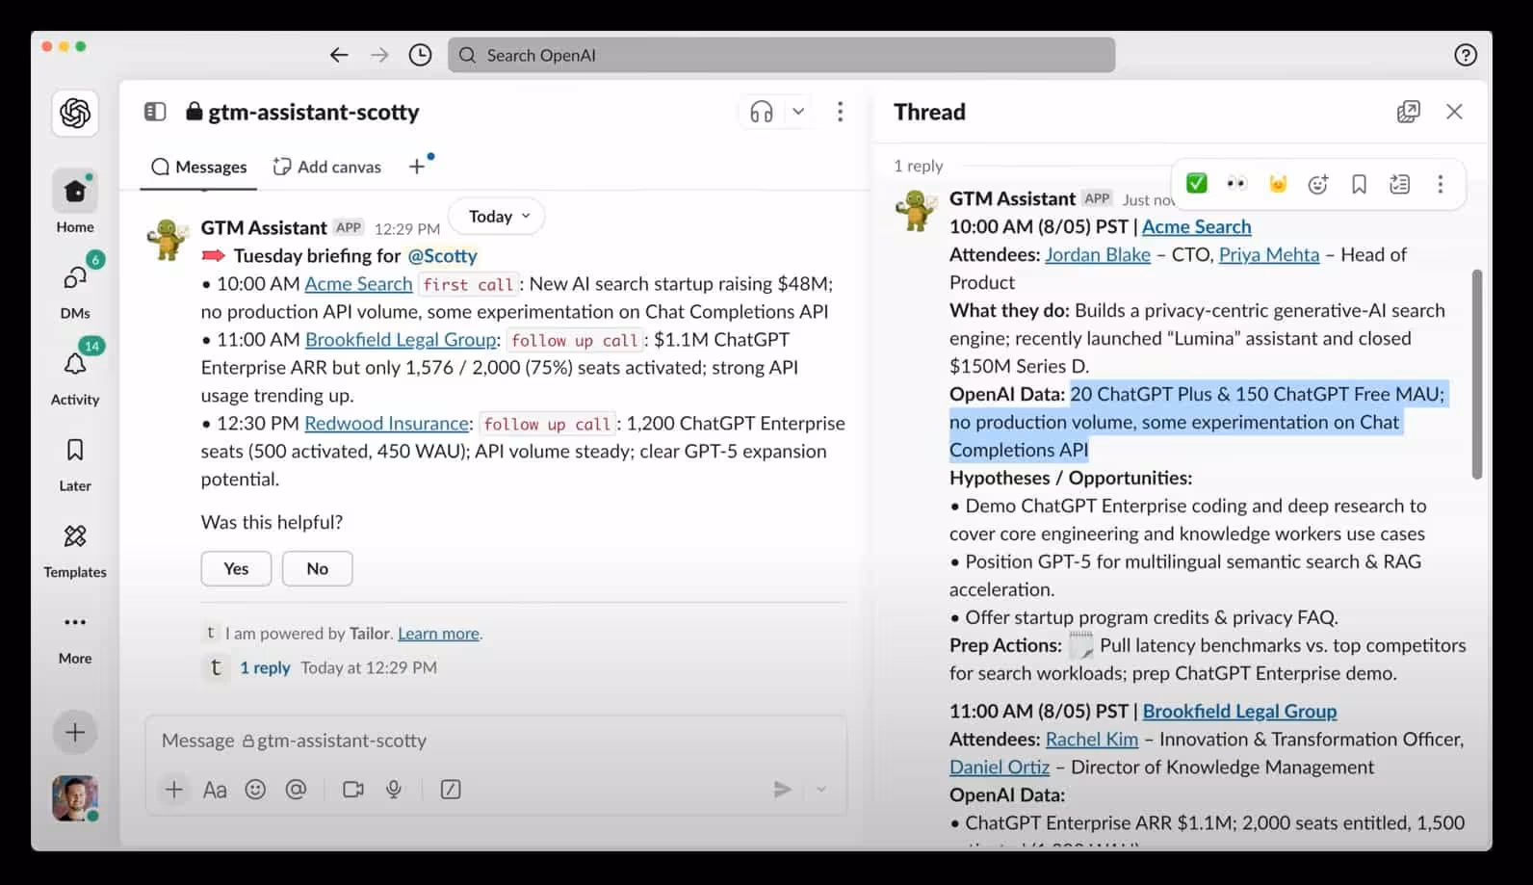This screenshot has width=1533, height=885.
Task: Start a huddle with headphones icon
Action: 761,112
